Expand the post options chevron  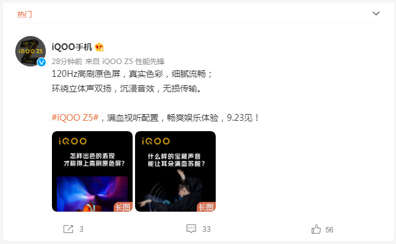click(376, 13)
